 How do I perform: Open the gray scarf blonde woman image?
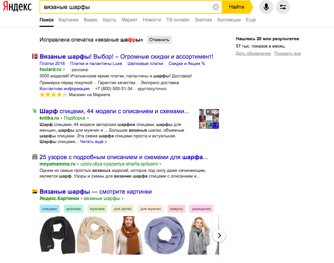point(199,235)
